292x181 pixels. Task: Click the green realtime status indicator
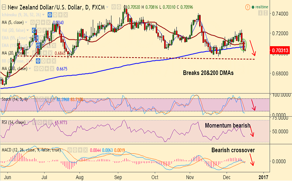(x=260, y=7)
